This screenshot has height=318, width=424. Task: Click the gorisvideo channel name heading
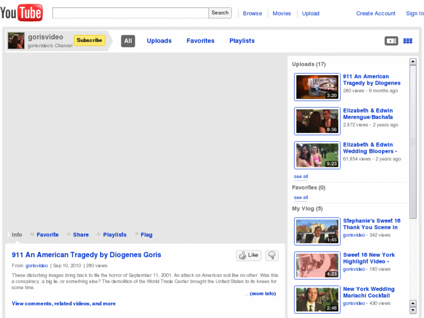(x=45, y=37)
